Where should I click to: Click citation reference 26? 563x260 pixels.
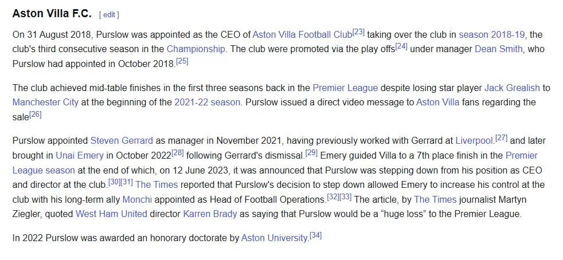[36, 114]
